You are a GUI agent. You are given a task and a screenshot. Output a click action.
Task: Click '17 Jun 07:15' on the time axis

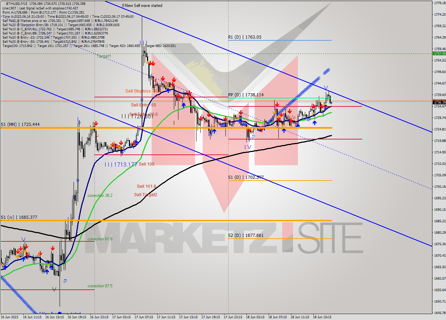(x=144, y=318)
